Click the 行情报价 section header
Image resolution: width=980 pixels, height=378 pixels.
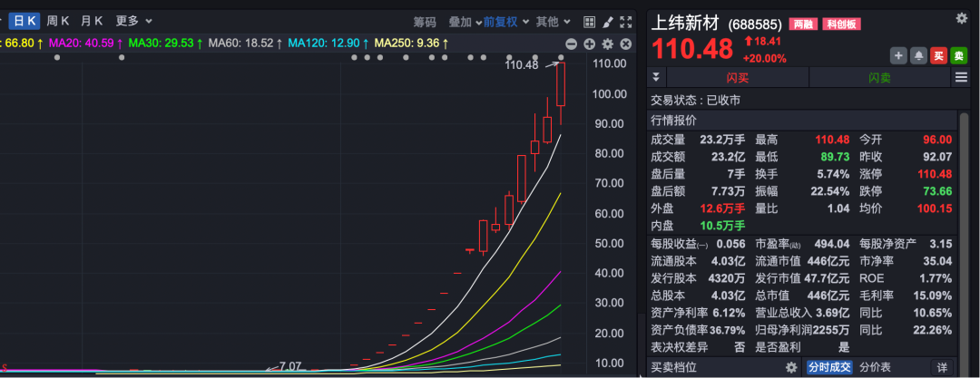pos(802,120)
